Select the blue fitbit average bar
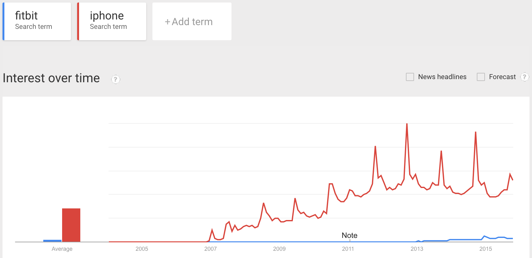Screen dimensions: 532x258 click(x=52, y=241)
